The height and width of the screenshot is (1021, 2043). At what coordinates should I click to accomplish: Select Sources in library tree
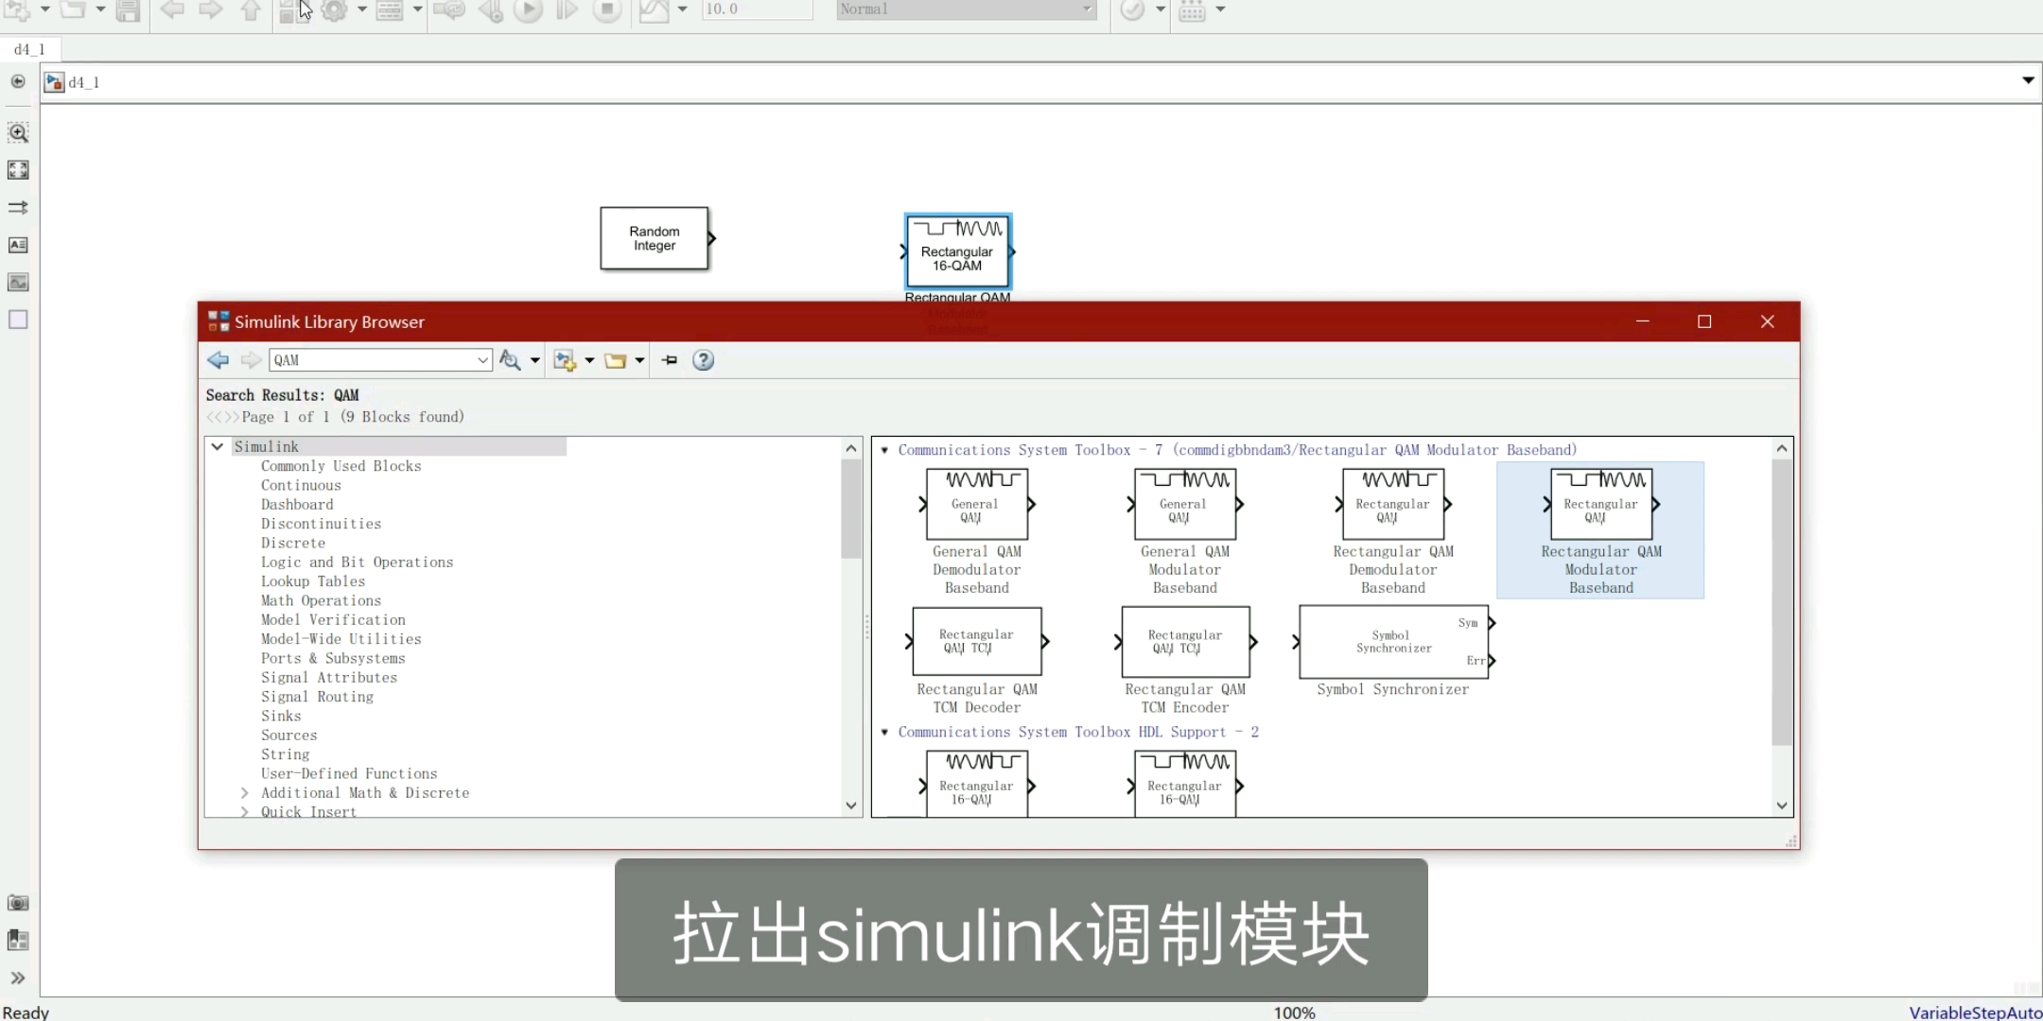click(x=289, y=735)
